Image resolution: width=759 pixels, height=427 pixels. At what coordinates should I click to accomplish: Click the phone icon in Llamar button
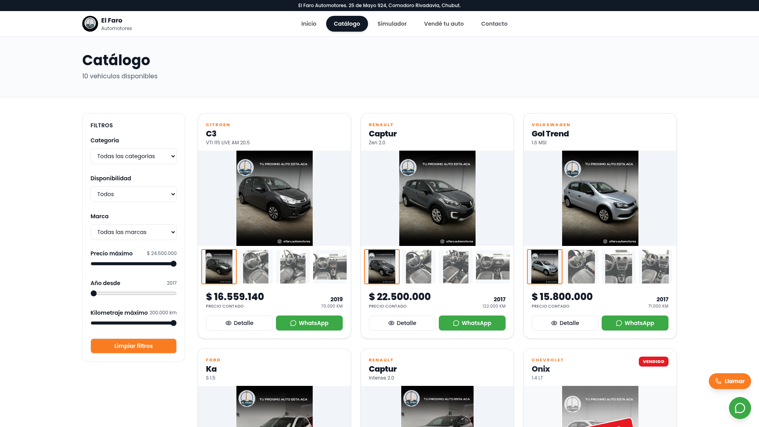pos(718,381)
